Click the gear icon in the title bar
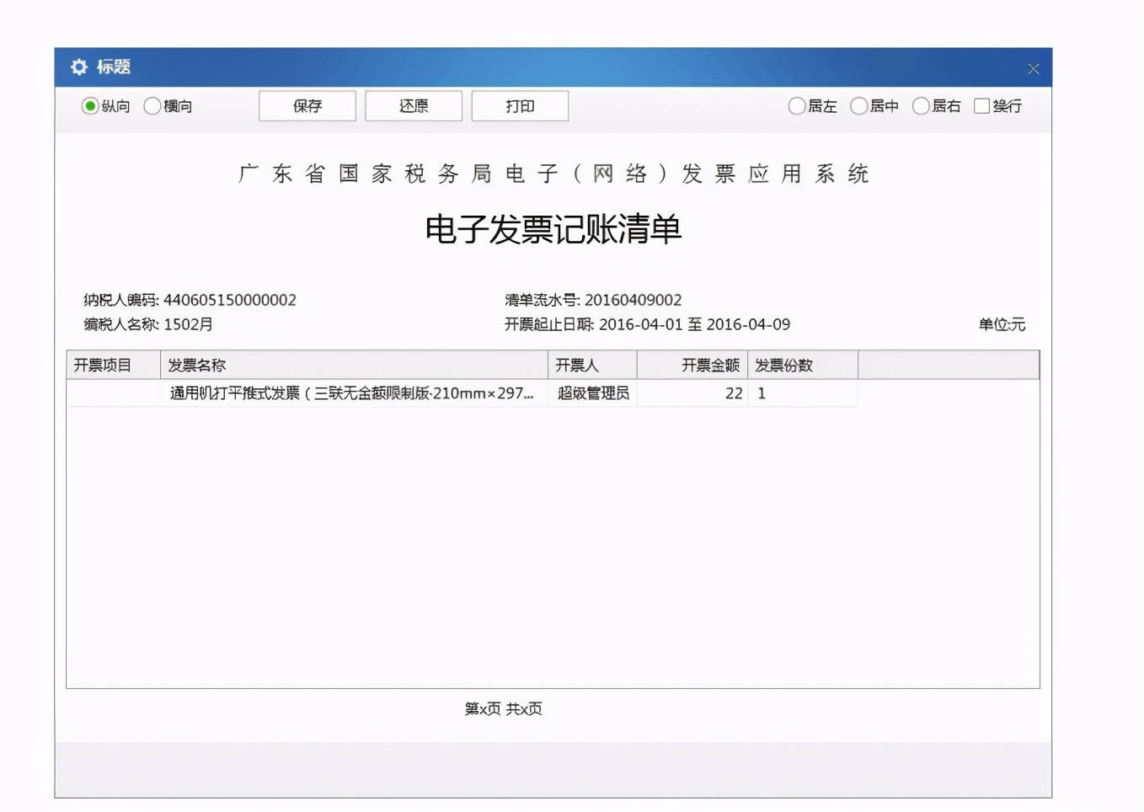This screenshot has width=1144, height=812. click(79, 67)
